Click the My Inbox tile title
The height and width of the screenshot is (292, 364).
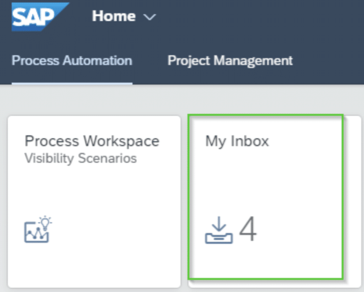point(237,141)
